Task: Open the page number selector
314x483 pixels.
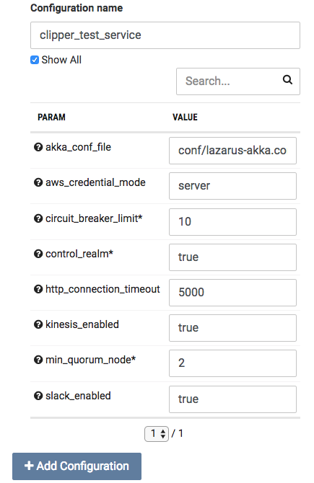Action: click(157, 434)
